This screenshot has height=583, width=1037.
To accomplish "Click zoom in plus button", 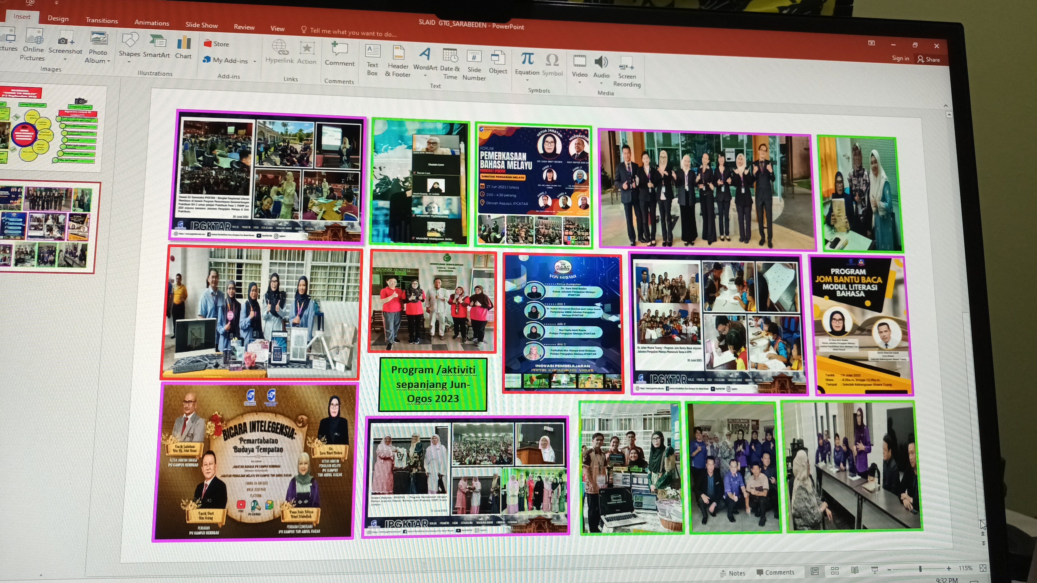I will pos(949,568).
